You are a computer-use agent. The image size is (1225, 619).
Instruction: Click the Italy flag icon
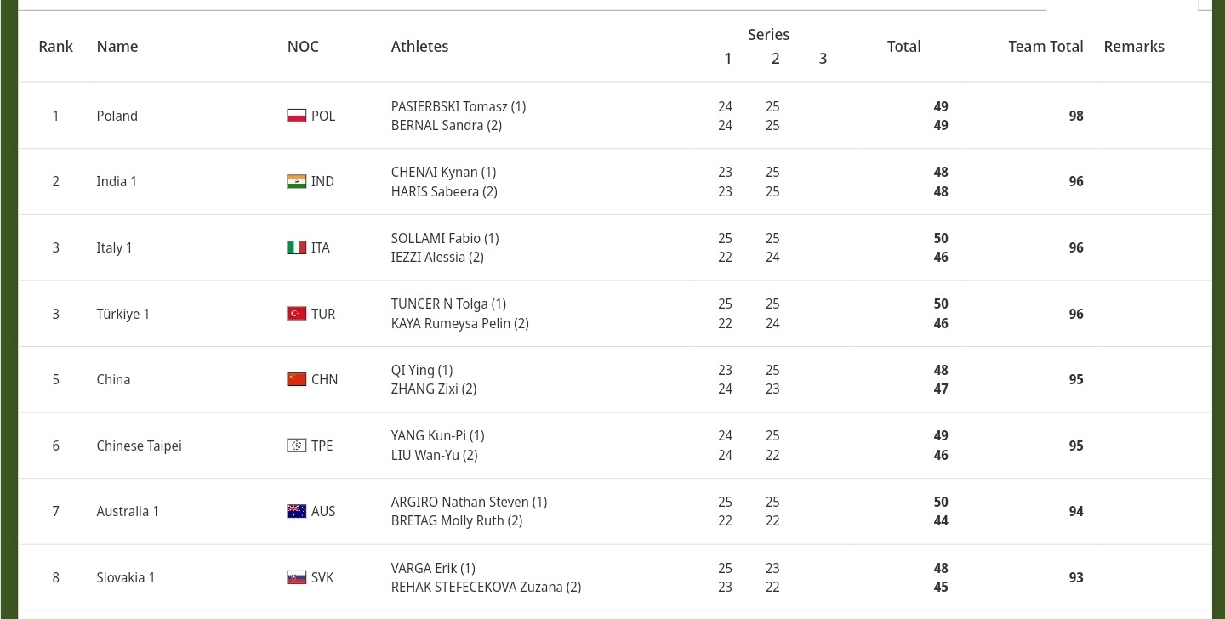pyautogui.click(x=296, y=247)
